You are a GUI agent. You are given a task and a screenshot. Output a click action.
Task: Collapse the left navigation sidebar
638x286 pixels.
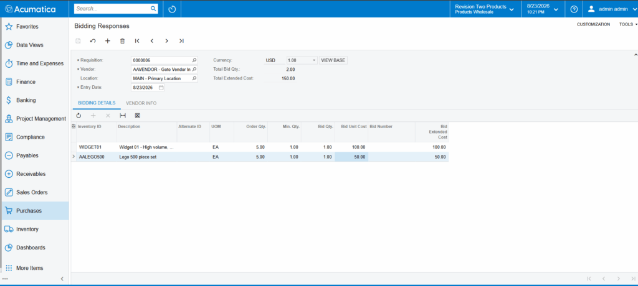[x=62, y=279]
